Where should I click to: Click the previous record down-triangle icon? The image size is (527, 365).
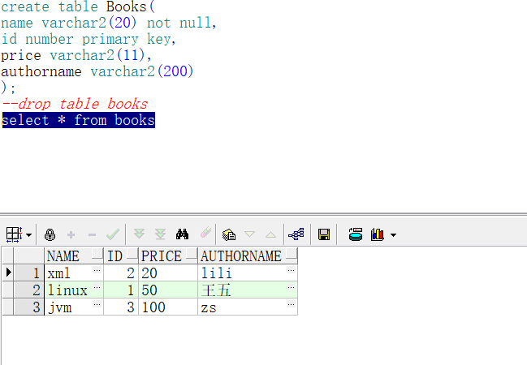click(x=250, y=234)
